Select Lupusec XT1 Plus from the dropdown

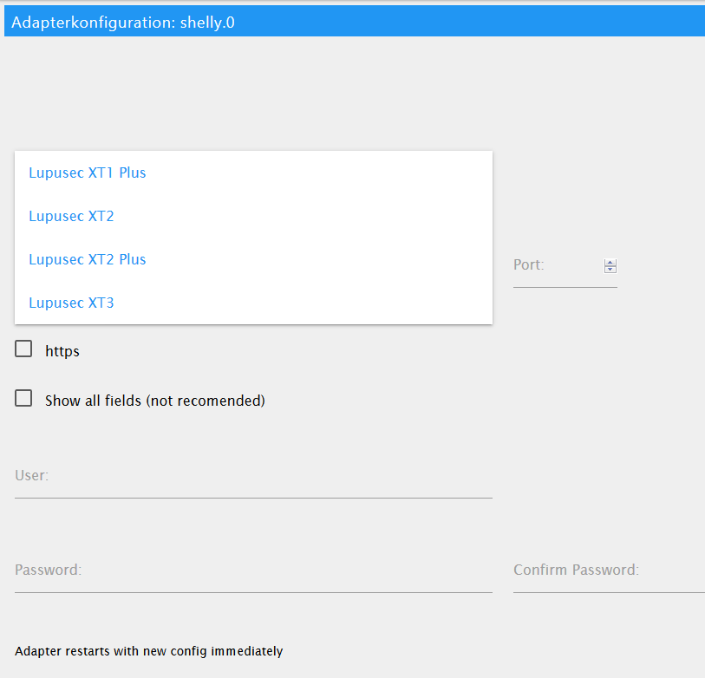[x=87, y=173]
